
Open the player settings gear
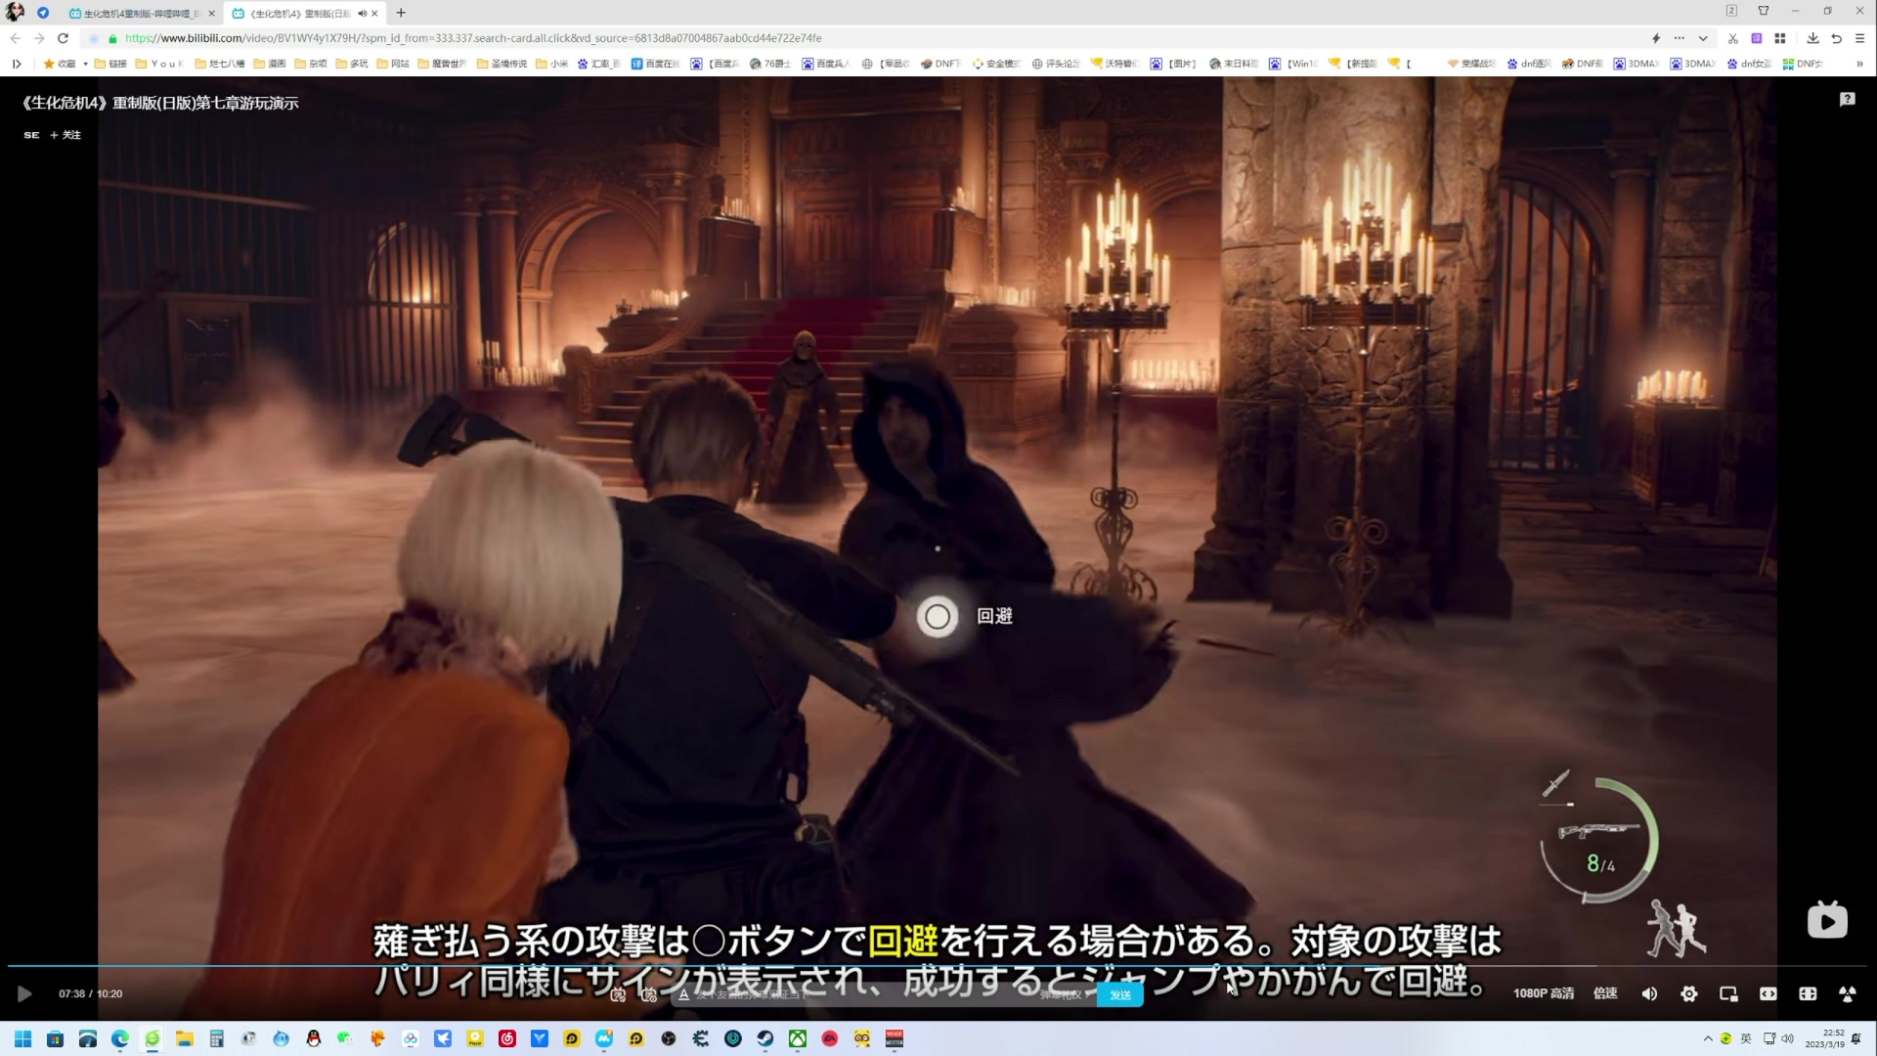point(1688,993)
